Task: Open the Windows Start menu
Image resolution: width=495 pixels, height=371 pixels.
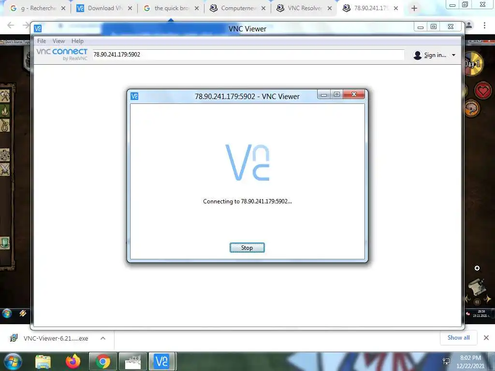Action: click(x=13, y=361)
